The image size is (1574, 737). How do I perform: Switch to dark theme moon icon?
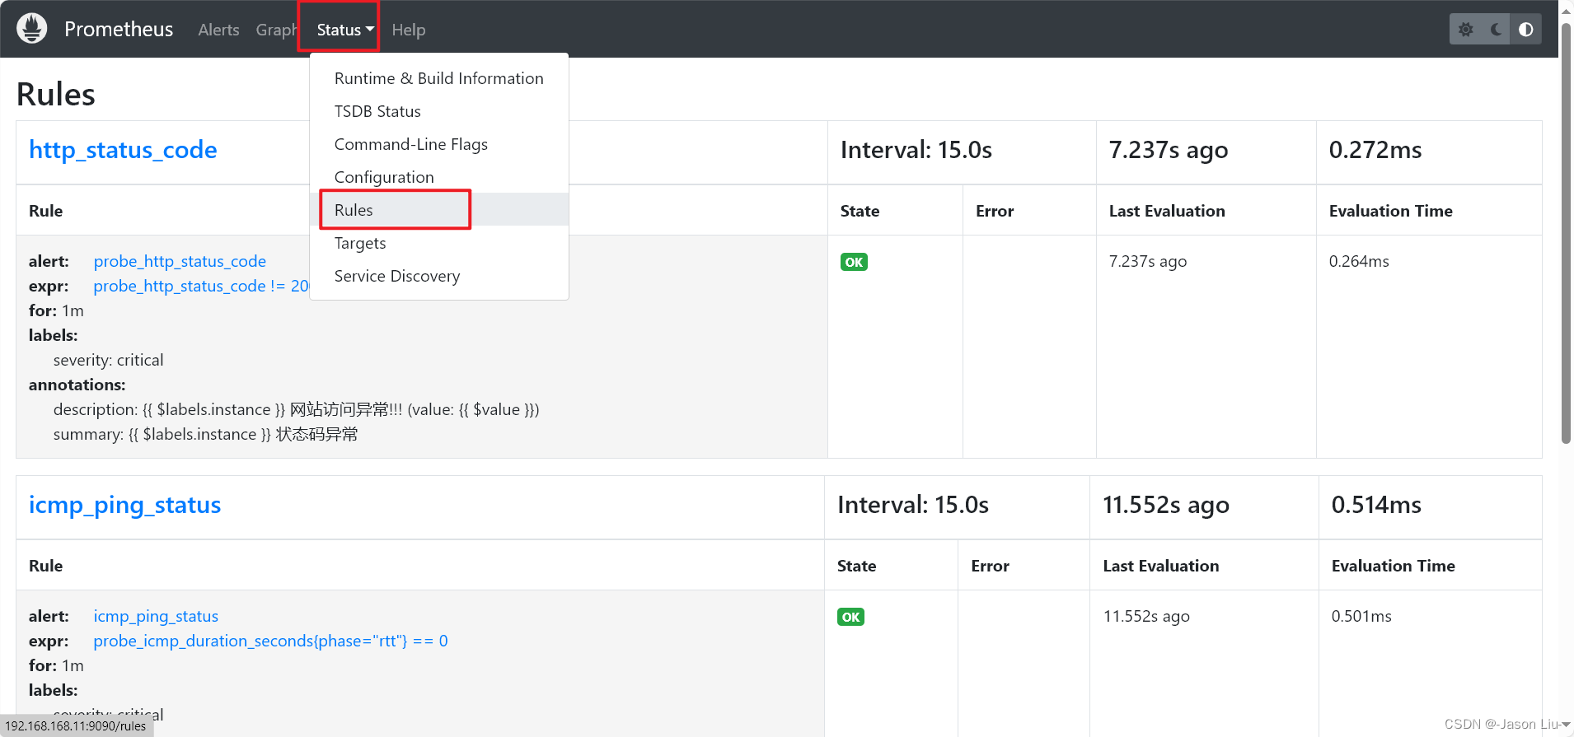[x=1496, y=30]
